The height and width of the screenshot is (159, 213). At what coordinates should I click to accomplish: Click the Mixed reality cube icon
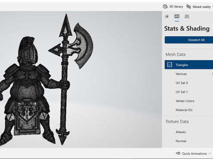pyautogui.click(x=189, y=7)
